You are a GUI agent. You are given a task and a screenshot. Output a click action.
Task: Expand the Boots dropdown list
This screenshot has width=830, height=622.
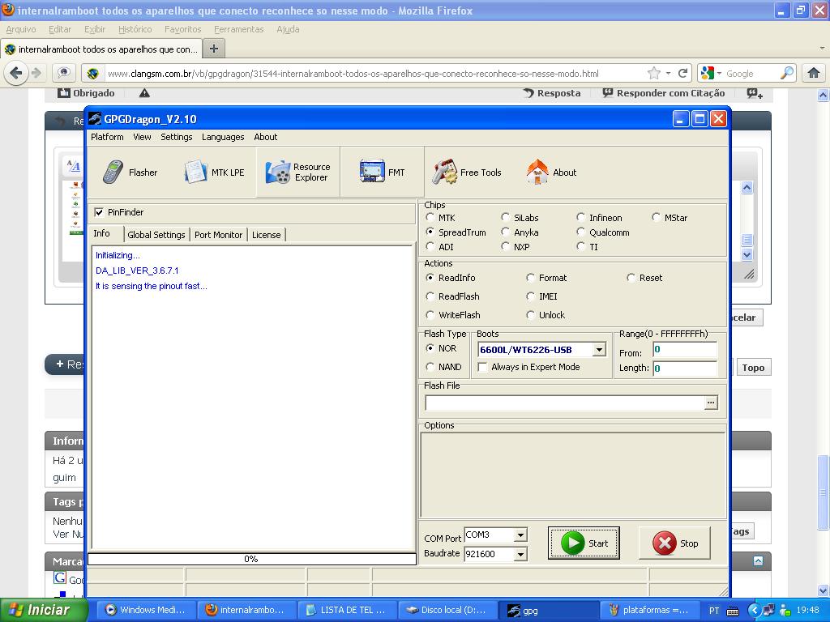point(599,350)
